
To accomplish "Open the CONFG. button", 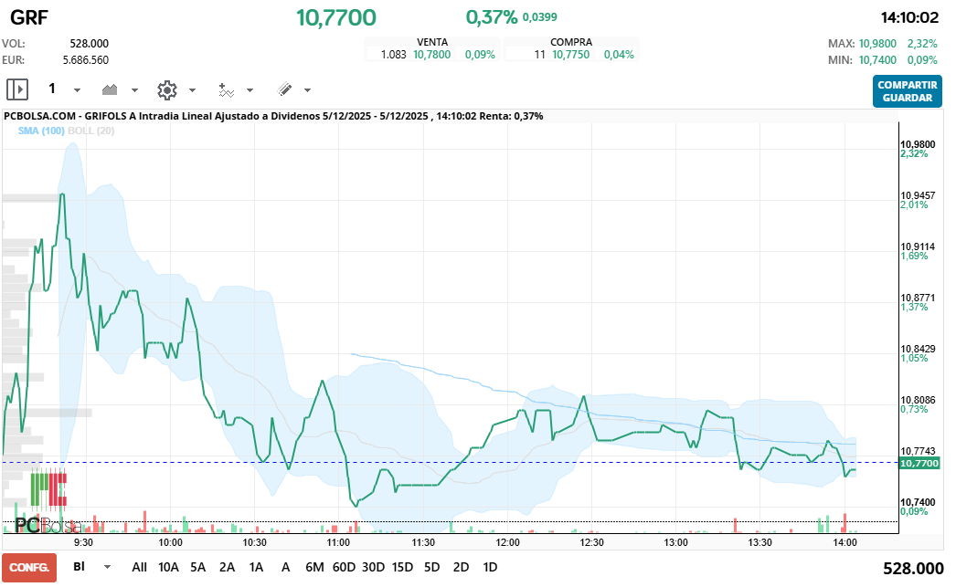I will coord(28,567).
